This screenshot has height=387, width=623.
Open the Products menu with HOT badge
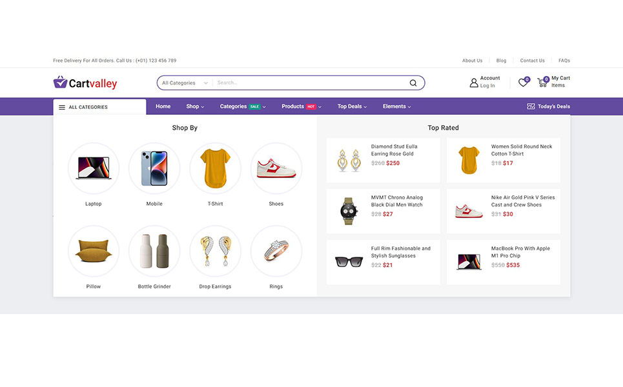point(301,106)
